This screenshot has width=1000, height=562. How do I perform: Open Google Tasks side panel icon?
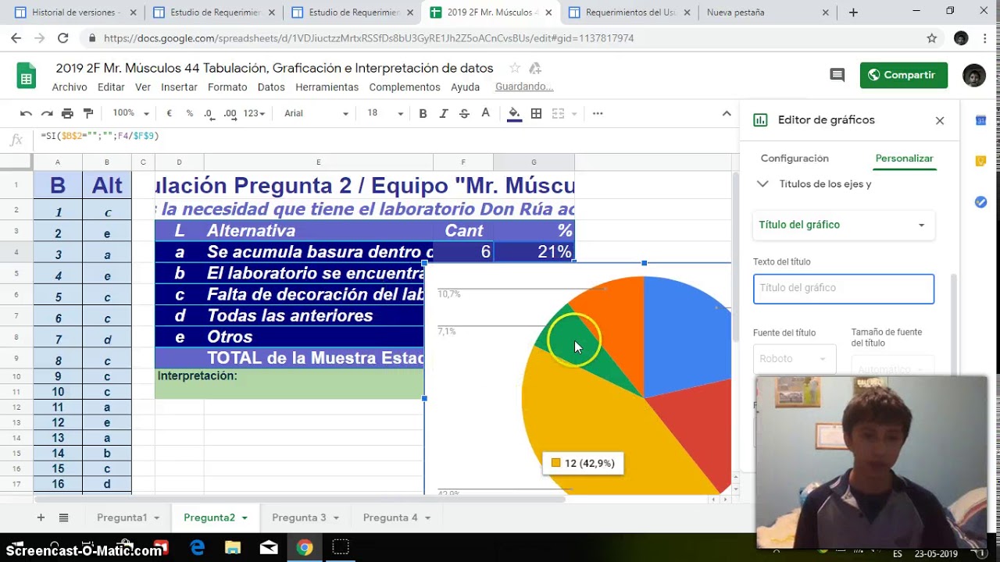[x=980, y=202]
